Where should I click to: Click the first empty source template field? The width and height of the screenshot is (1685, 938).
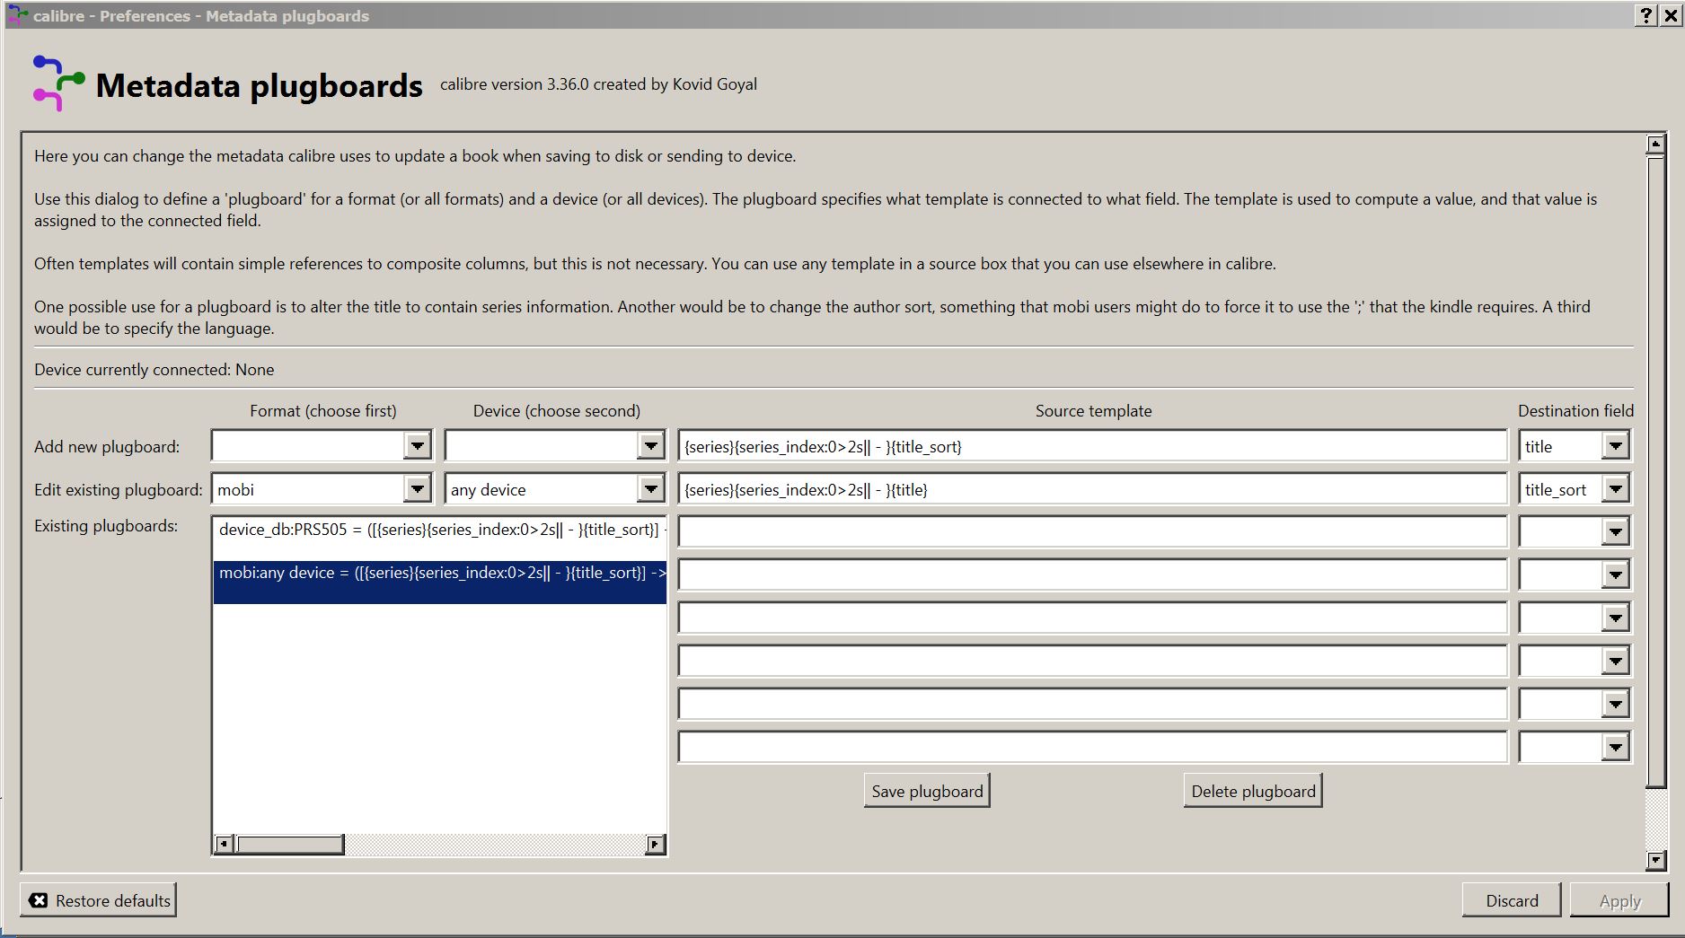(1092, 531)
